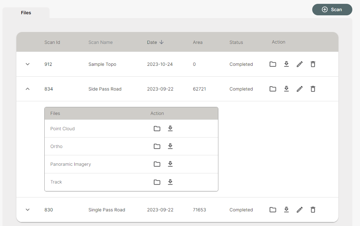Click the Scan Name column header
Viewport: 360px width, 226px height.
tap(100, 42)
